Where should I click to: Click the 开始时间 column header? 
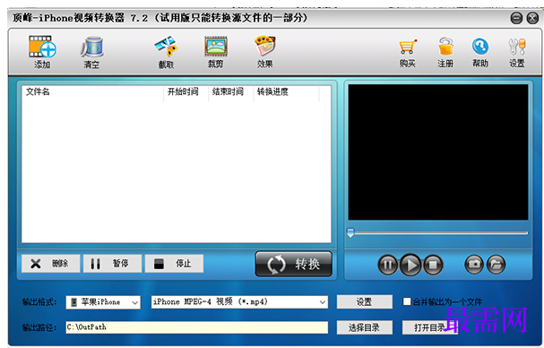(x=186, y=92)
